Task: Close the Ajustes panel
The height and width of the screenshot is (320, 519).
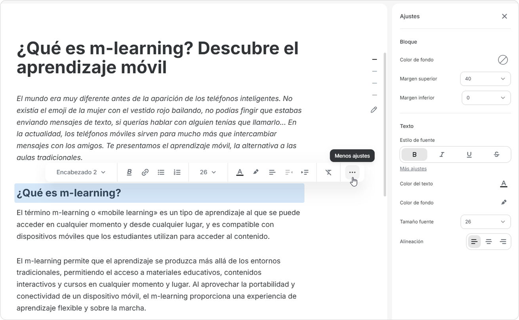Action: [504, 16]
